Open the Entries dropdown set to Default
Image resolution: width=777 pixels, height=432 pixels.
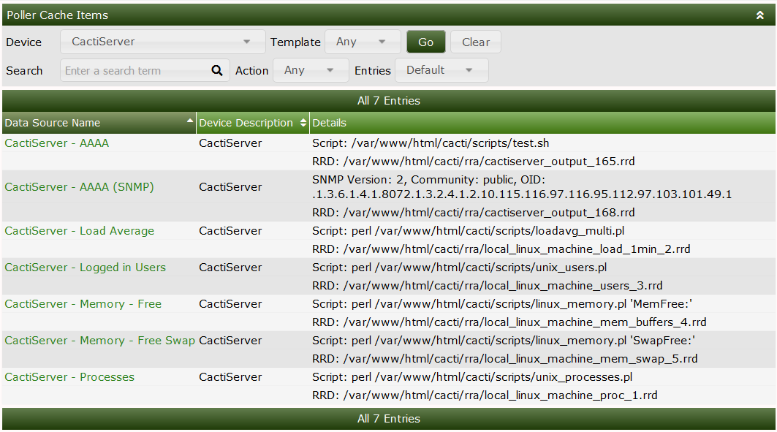(x=441, y=71)
